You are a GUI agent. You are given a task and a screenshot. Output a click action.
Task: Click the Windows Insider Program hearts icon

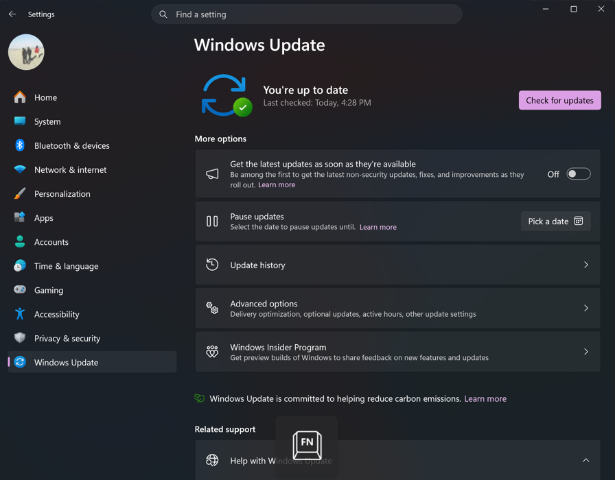pyautogui.click(x=212, y=352)
